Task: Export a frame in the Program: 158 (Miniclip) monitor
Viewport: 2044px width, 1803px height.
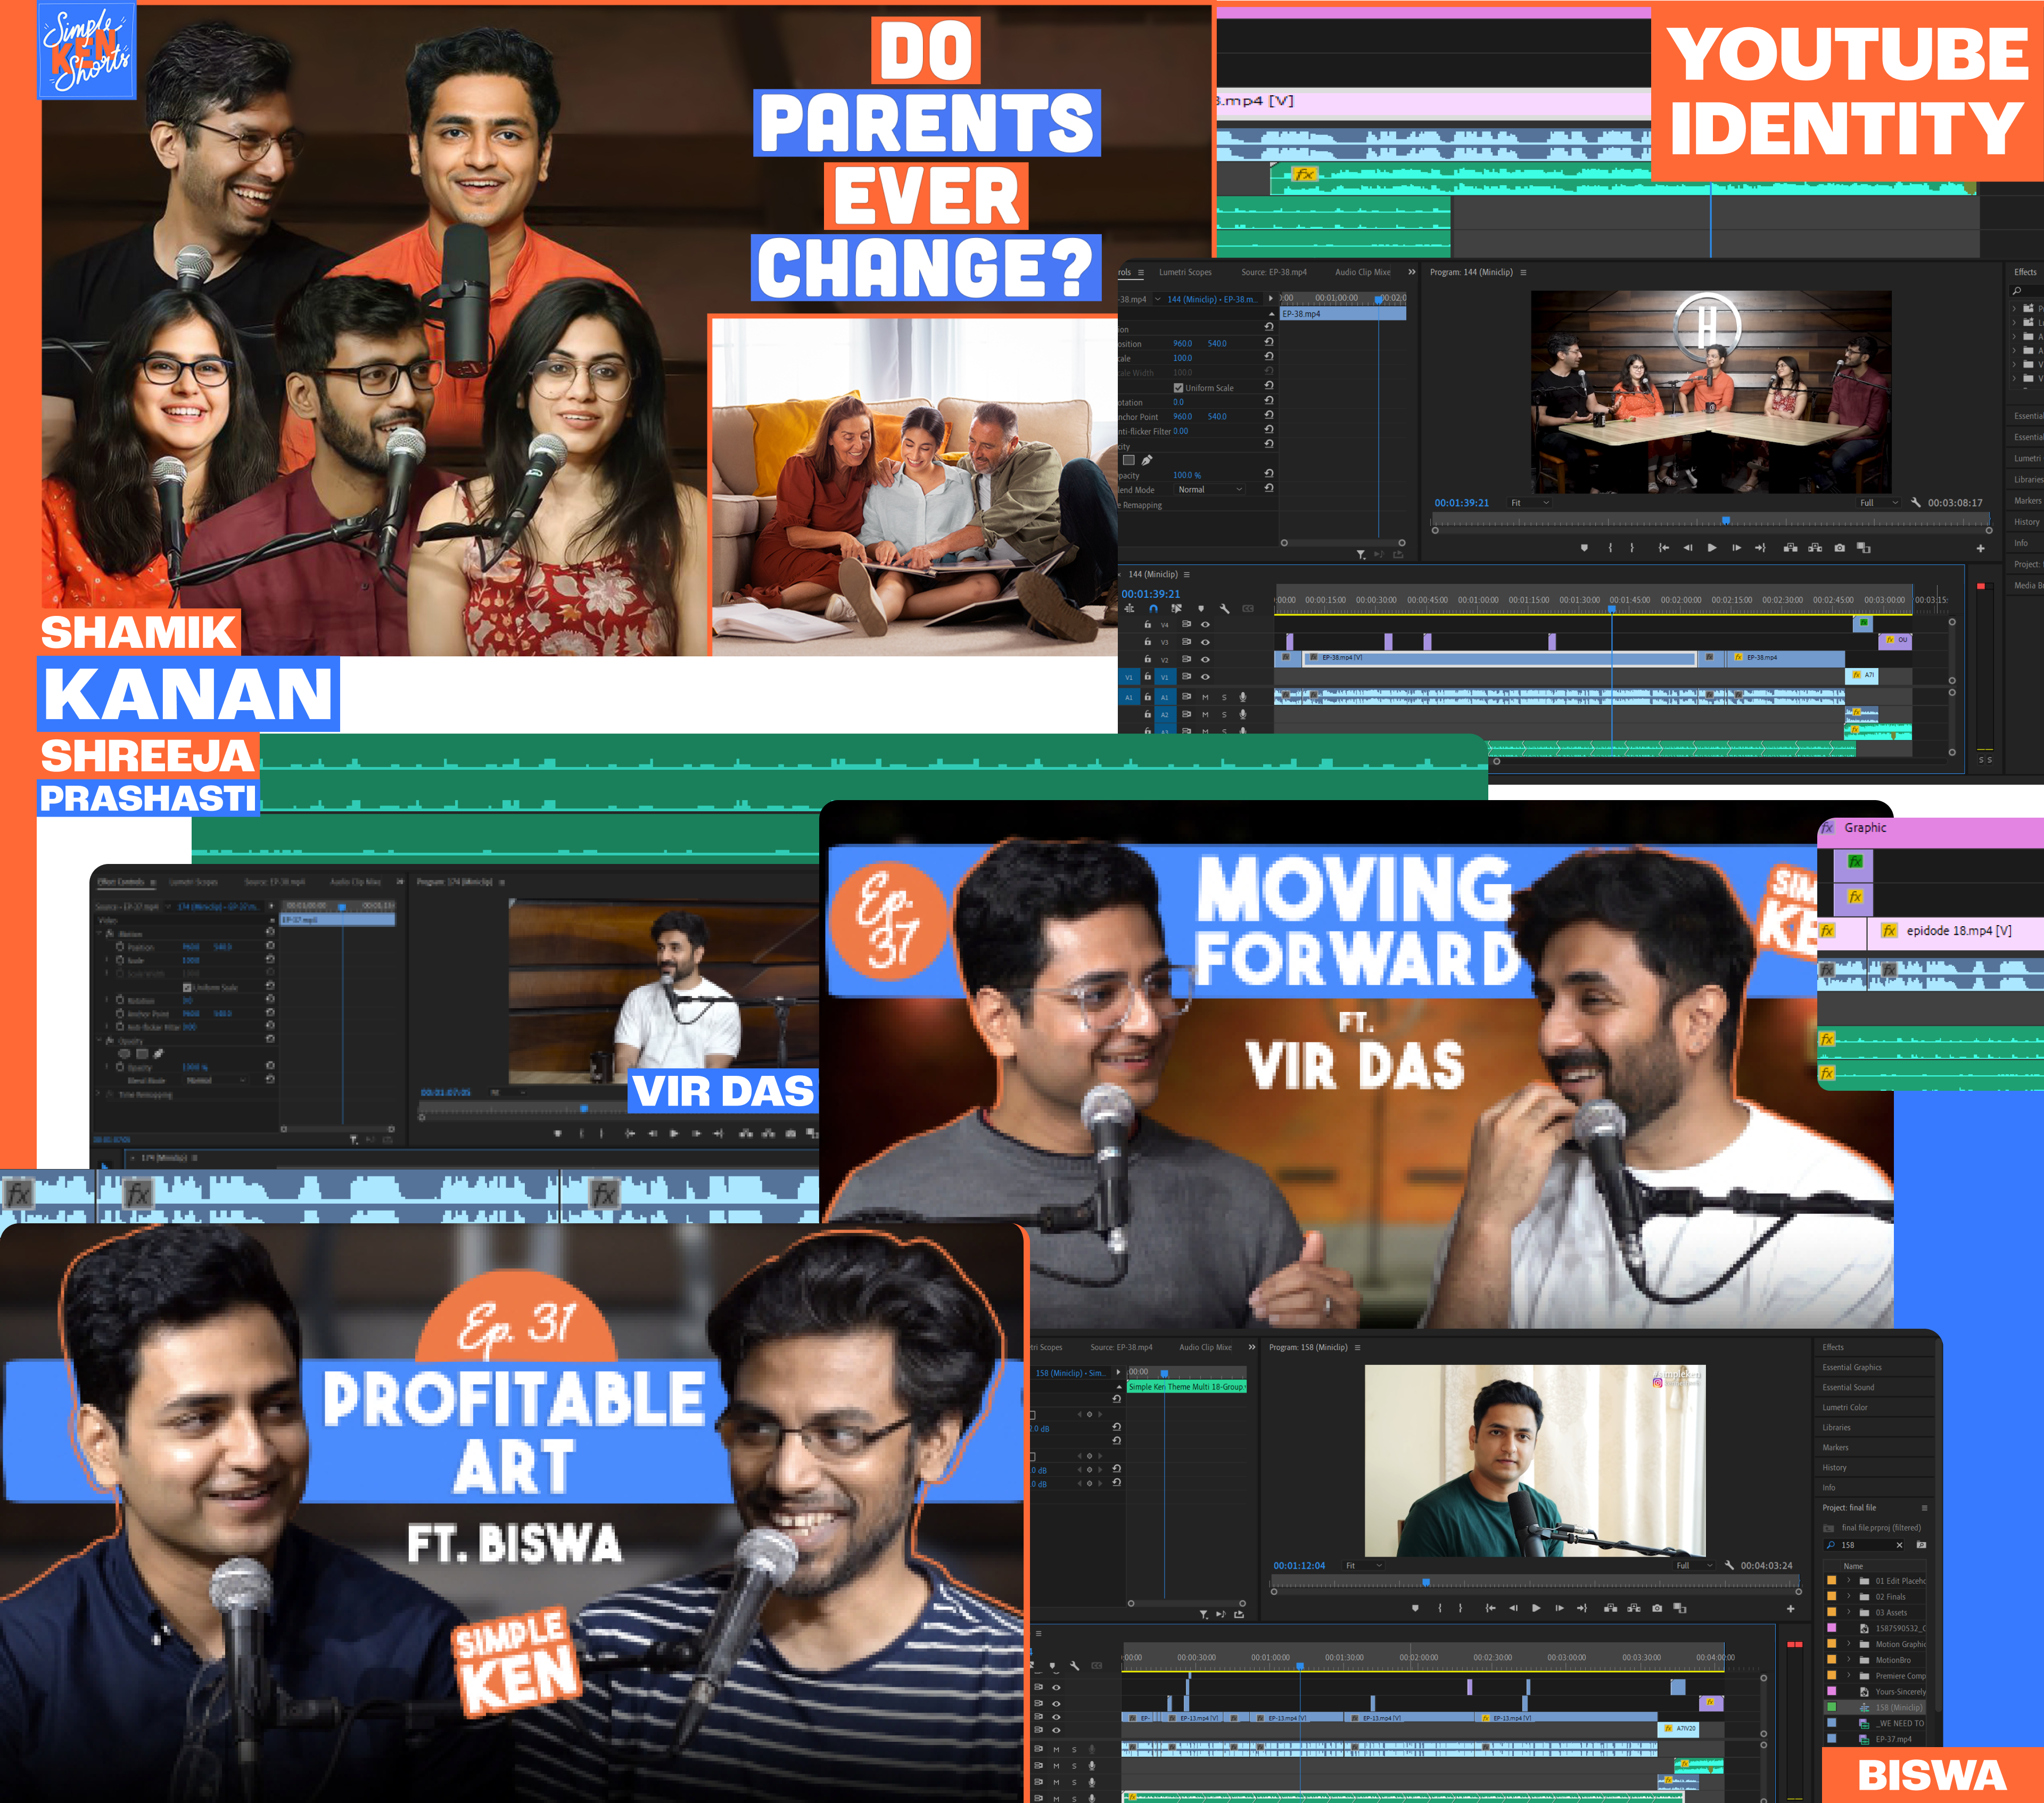Action: click(1657, 1608)
